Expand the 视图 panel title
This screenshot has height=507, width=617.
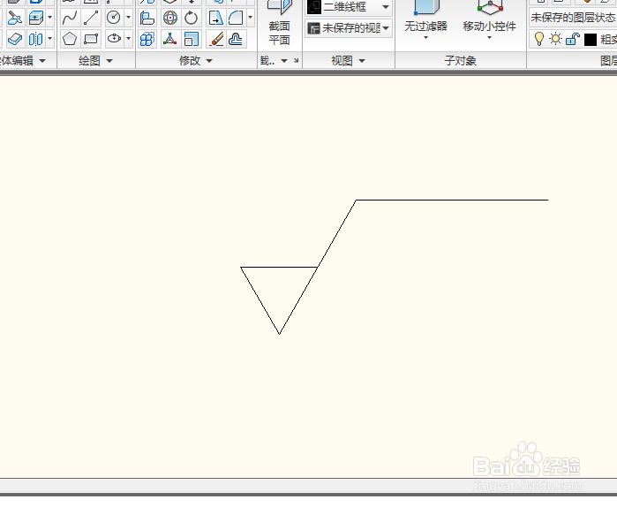349,61
